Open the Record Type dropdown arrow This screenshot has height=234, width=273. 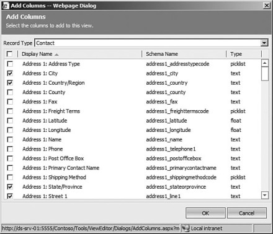pyautogui.click(x=264, y=43)
